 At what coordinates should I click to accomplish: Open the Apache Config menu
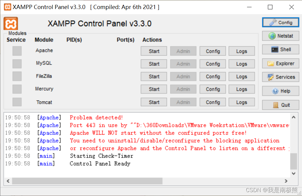pyautogui.click(x=213, y=51)
